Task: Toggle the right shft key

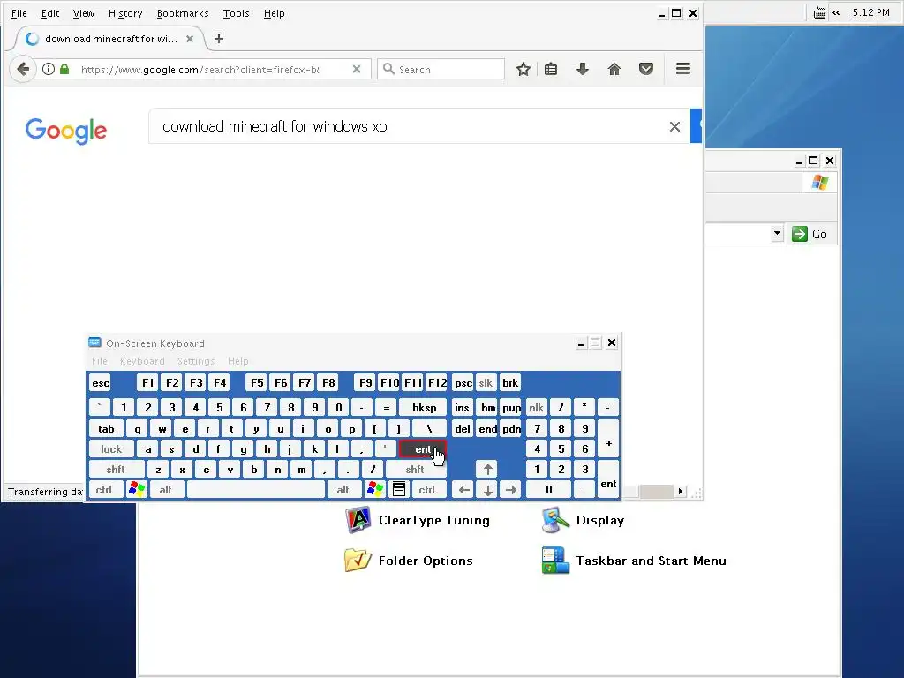Action: [415, 470]
